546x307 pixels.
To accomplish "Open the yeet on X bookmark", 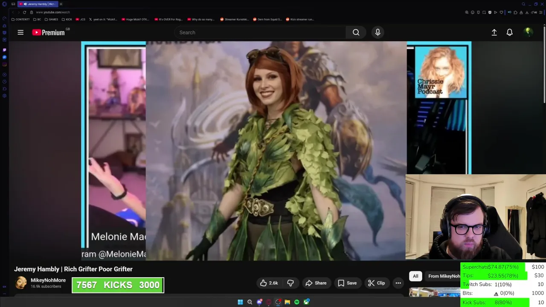I will 103,19.
